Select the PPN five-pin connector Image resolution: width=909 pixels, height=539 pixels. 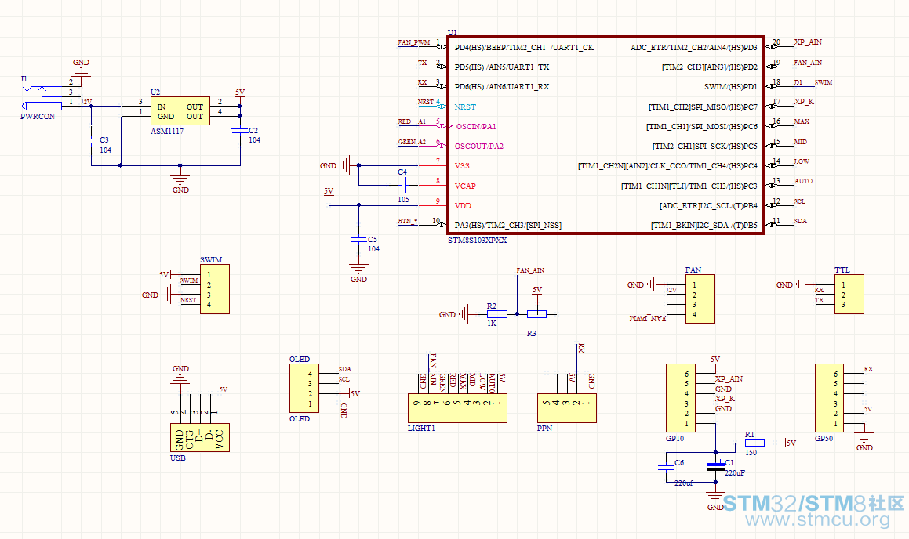[567, 408]
